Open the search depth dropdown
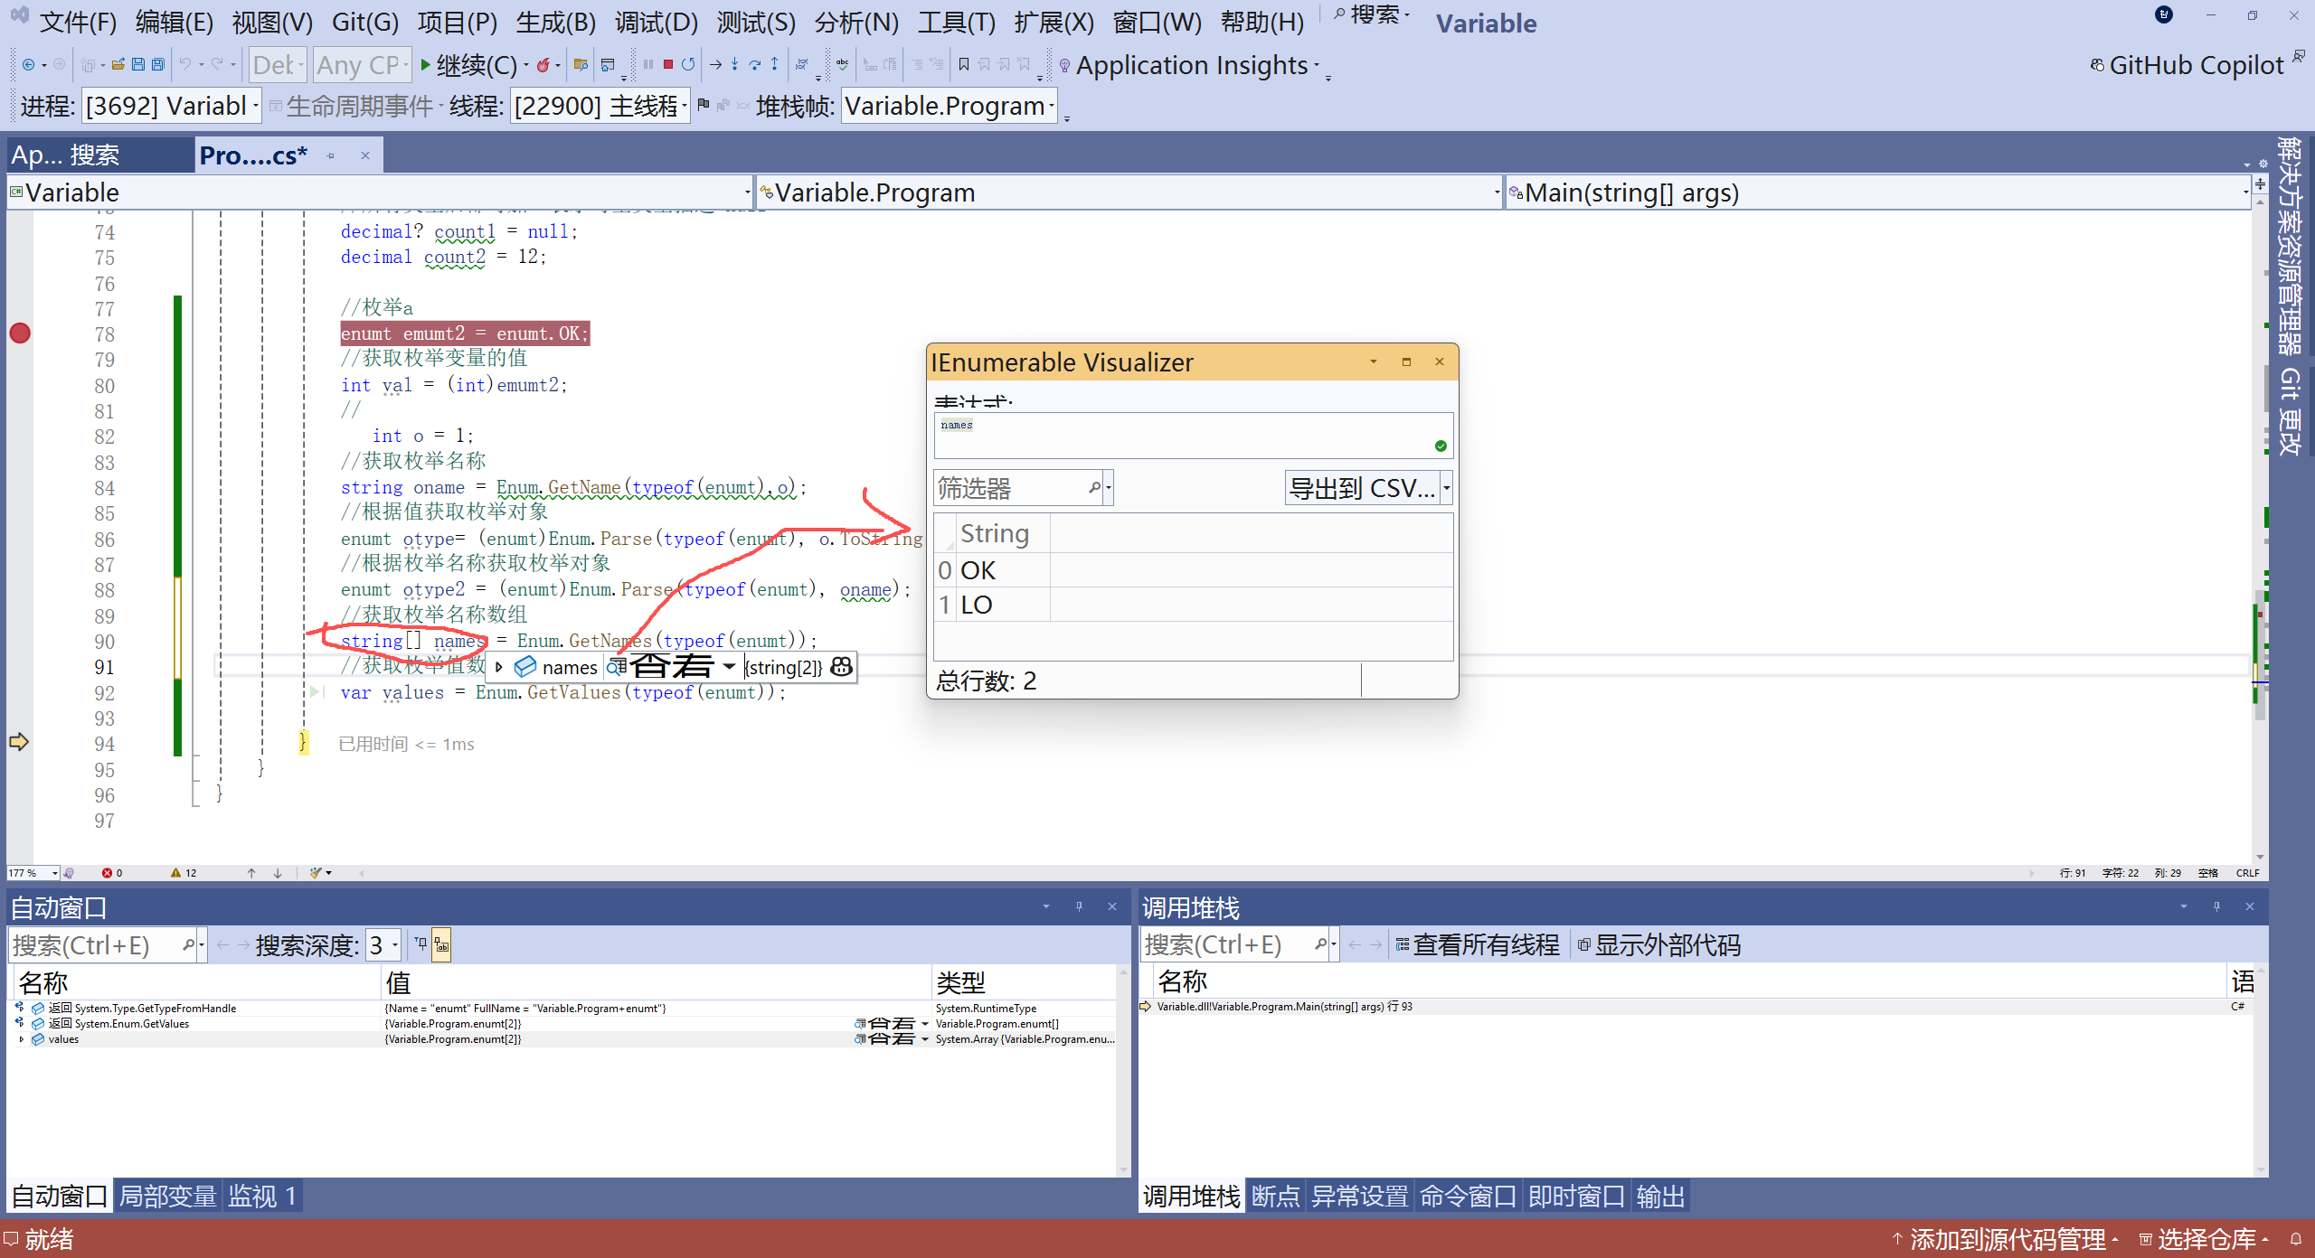The image size is (2315, 1258). 395,945
